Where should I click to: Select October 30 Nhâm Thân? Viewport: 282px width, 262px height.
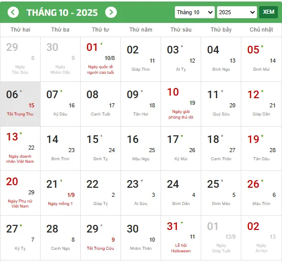pos(141,238)
